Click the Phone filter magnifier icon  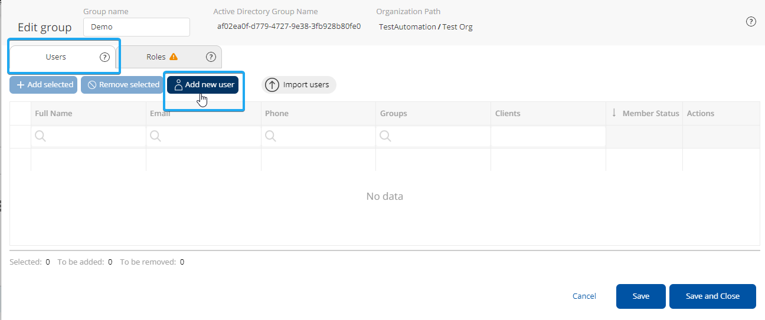271,136
